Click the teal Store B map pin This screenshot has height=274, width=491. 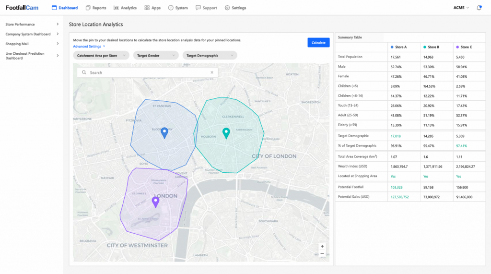[226, 132]
